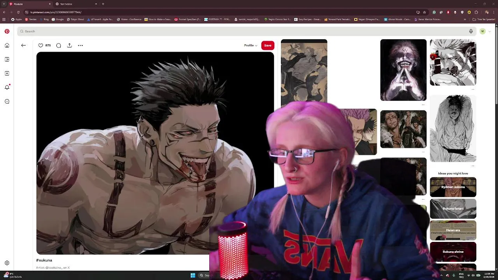Open the boards icon in the sidebar
Image resolution: width=498 pixels, height=280 pixels.
click(x=7, y=59)
